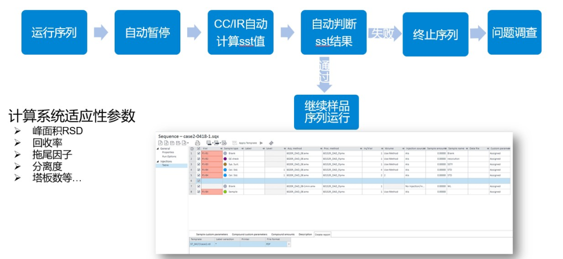
Task: Toggle checkbox for empty row 6
Action: pos(199,180)
